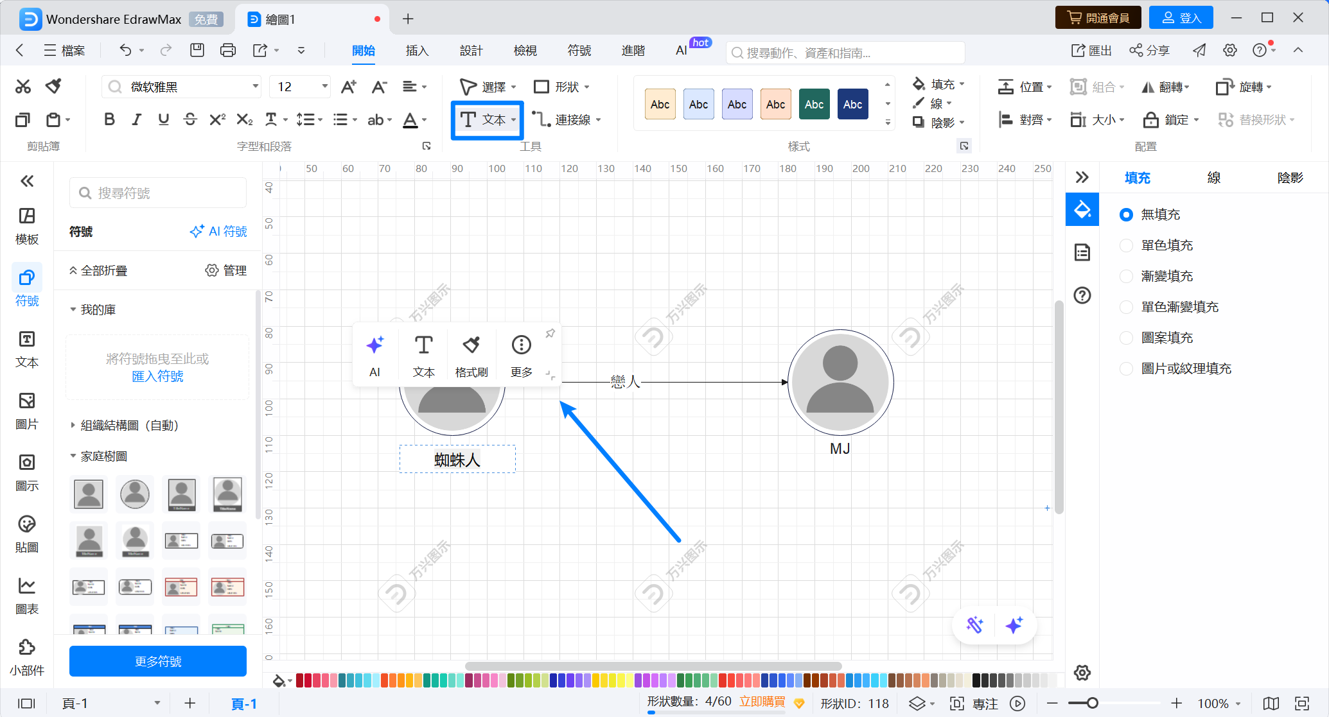Switch to the 線 tab in right panel
Viewport: 1329px width, 717px height.
[1213, 178]
